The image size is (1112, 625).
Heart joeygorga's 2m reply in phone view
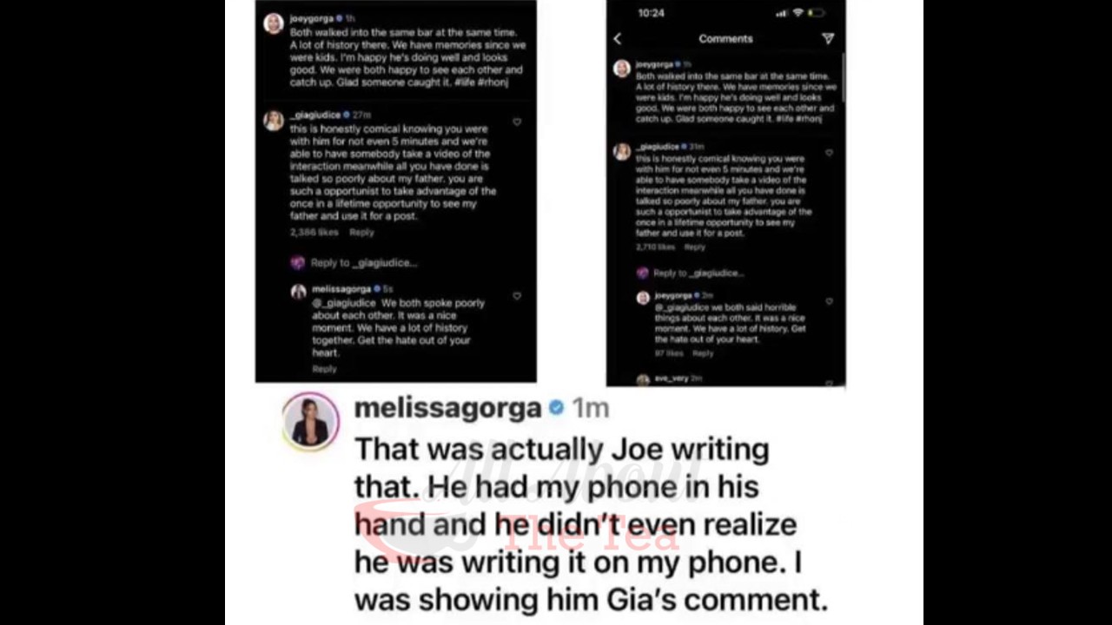(x=829, y=301)
